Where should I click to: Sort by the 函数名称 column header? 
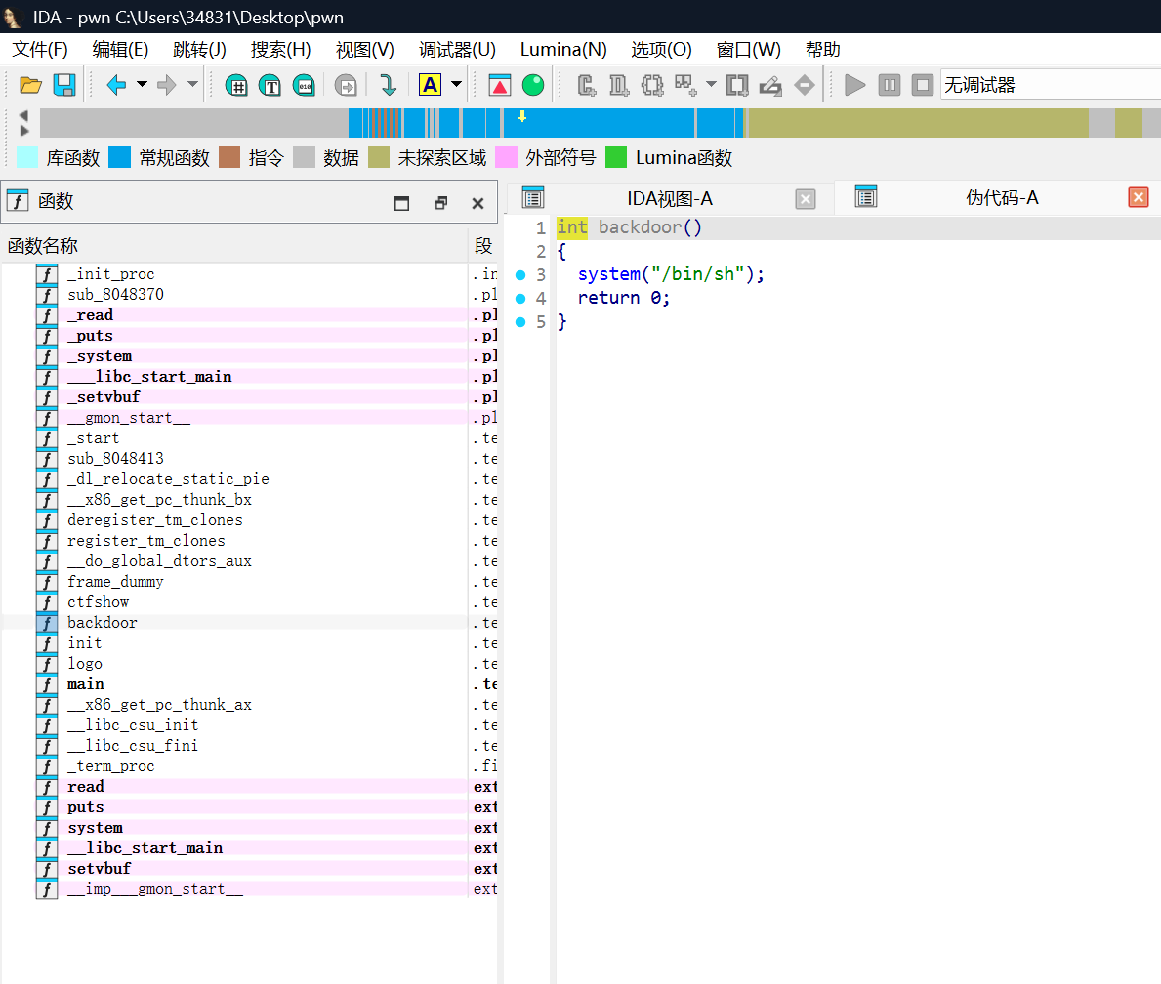pos(235,246)
